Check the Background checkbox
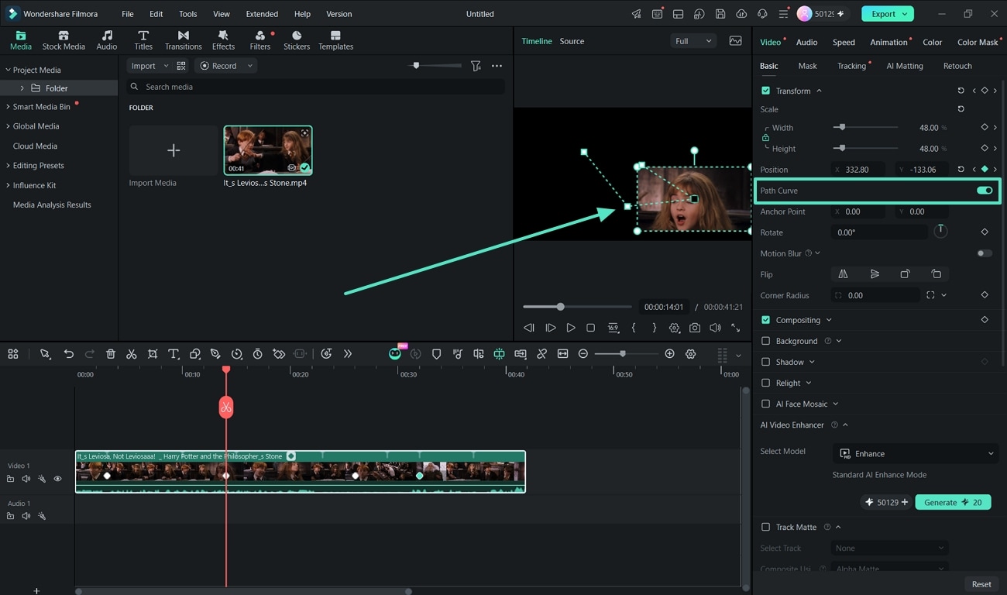Screen dimensions: 1007x595 [766, 341]
